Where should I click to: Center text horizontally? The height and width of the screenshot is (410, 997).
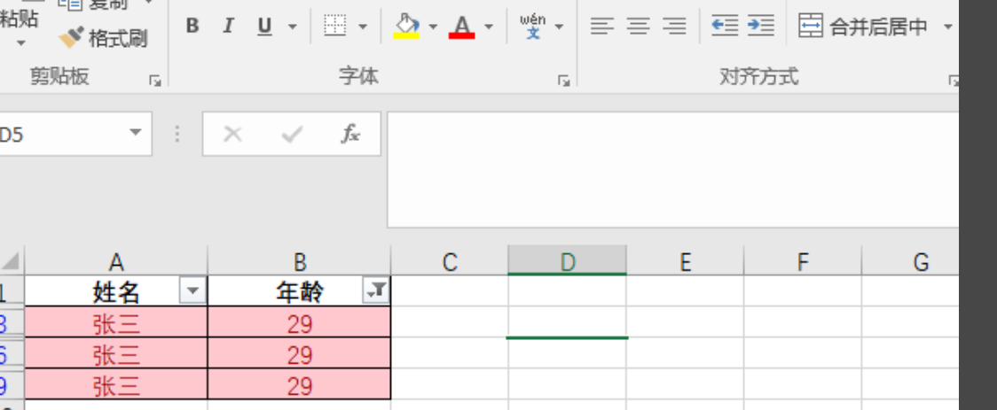(x=639, y=26)
